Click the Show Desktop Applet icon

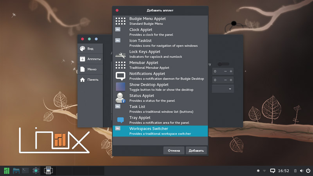[121, 87]
